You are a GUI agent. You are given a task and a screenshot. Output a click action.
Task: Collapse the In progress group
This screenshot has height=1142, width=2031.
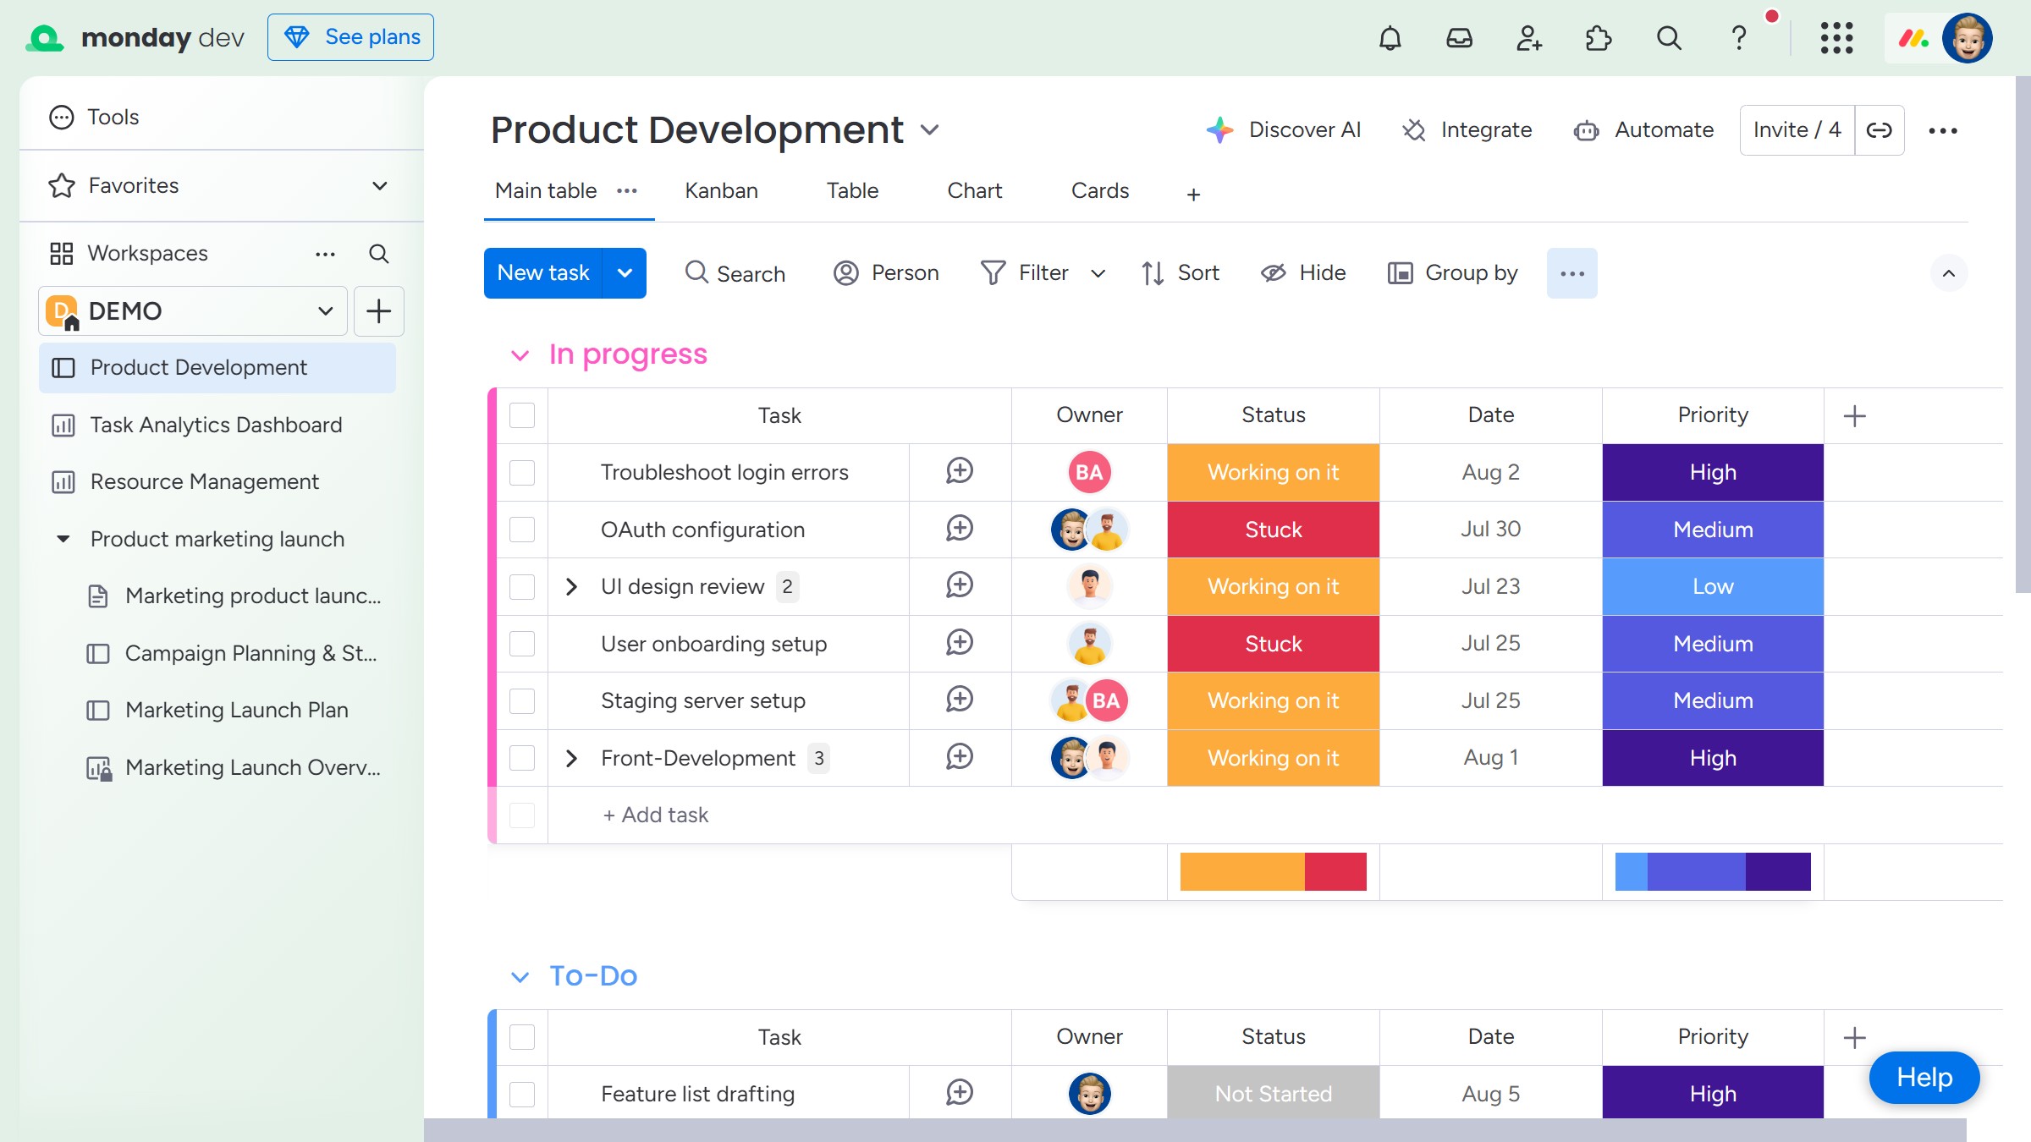point(520,355)
